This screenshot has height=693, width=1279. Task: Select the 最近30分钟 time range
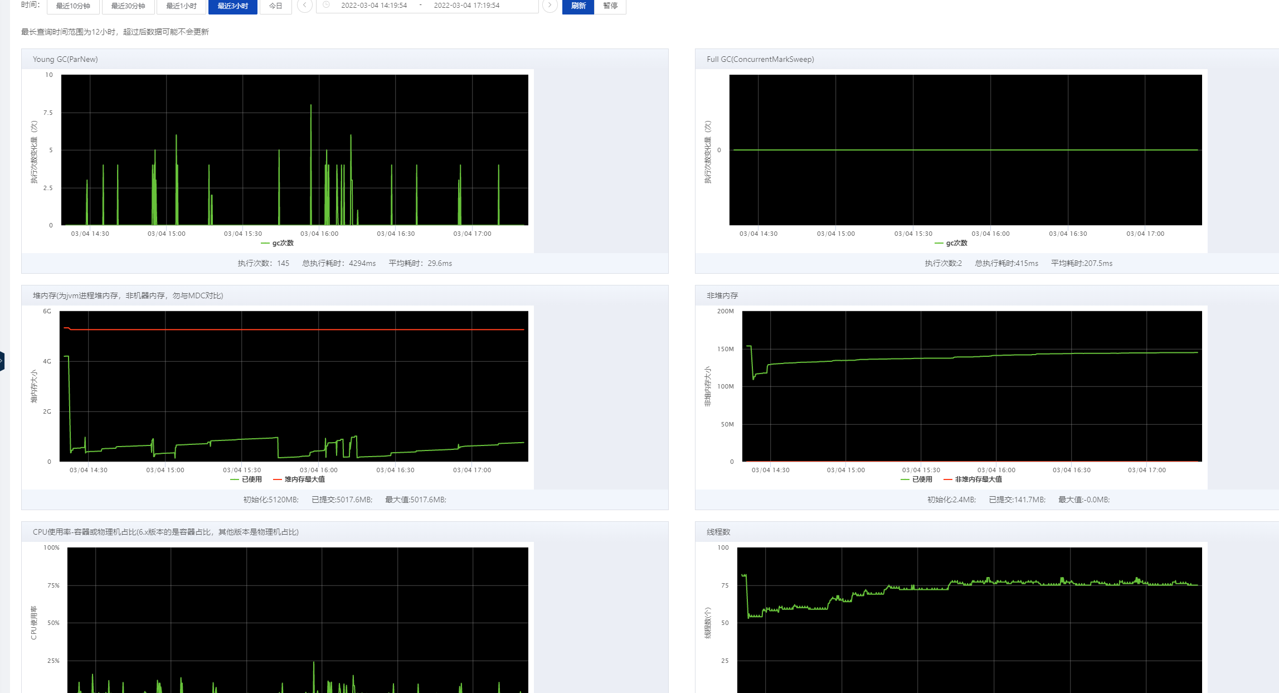(128, 6)
